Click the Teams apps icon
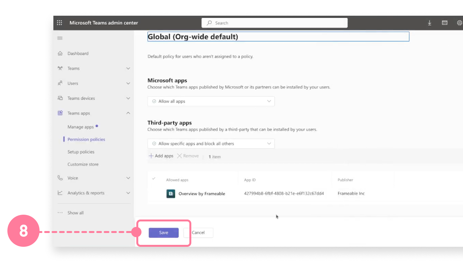 60,113
